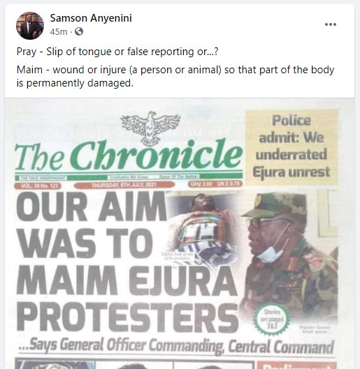360x369 pixels.
Task: Click the Samson Anyenini name link
Action: [x=91, y=18]
